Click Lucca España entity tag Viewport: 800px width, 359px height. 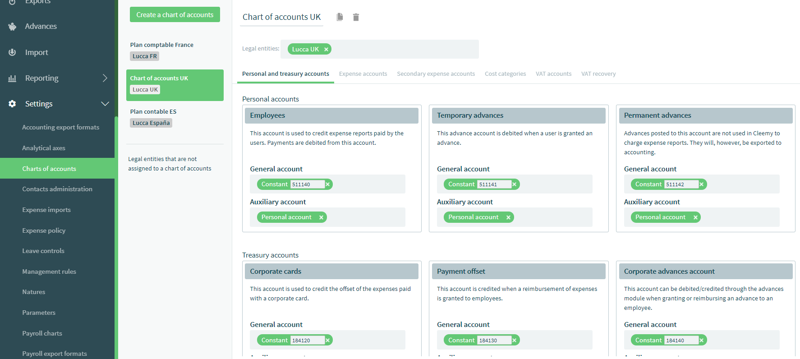click(151, 123)
